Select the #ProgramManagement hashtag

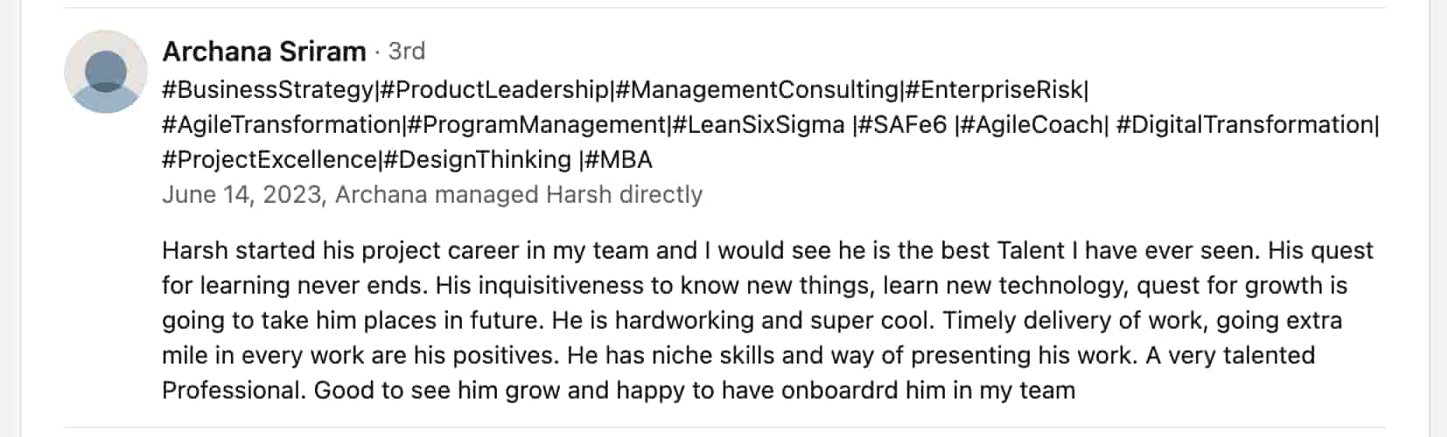(x=537, y=125)
